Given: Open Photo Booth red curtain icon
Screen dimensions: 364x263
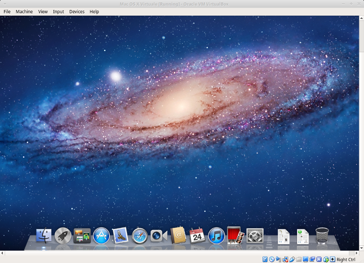Looking at the screenshot, I should coord(236,235).
